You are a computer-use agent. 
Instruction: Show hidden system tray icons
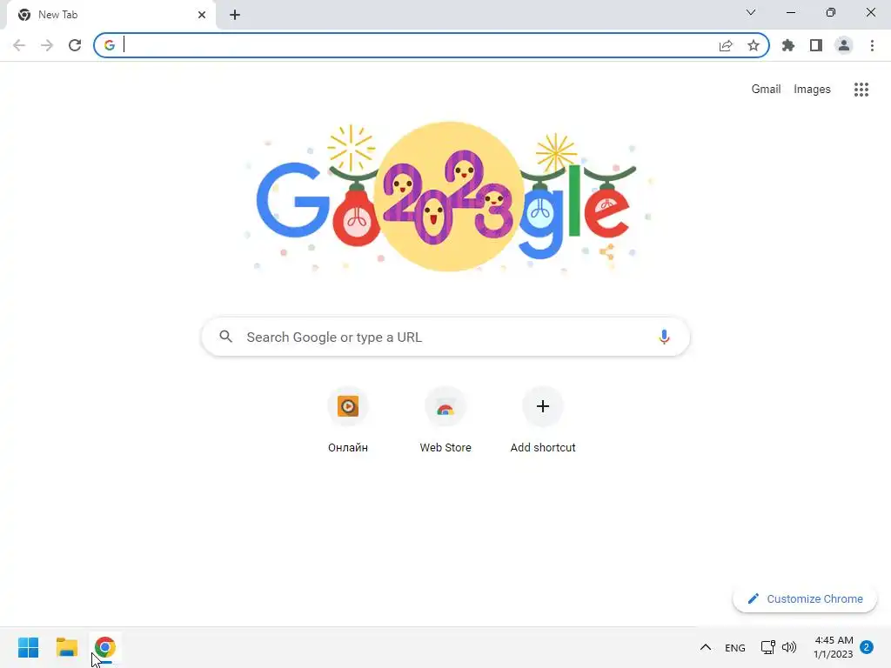(705, 647)
